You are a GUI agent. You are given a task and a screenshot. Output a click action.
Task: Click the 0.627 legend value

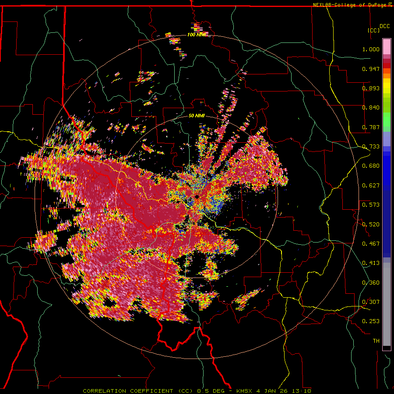tap(371, 186)
